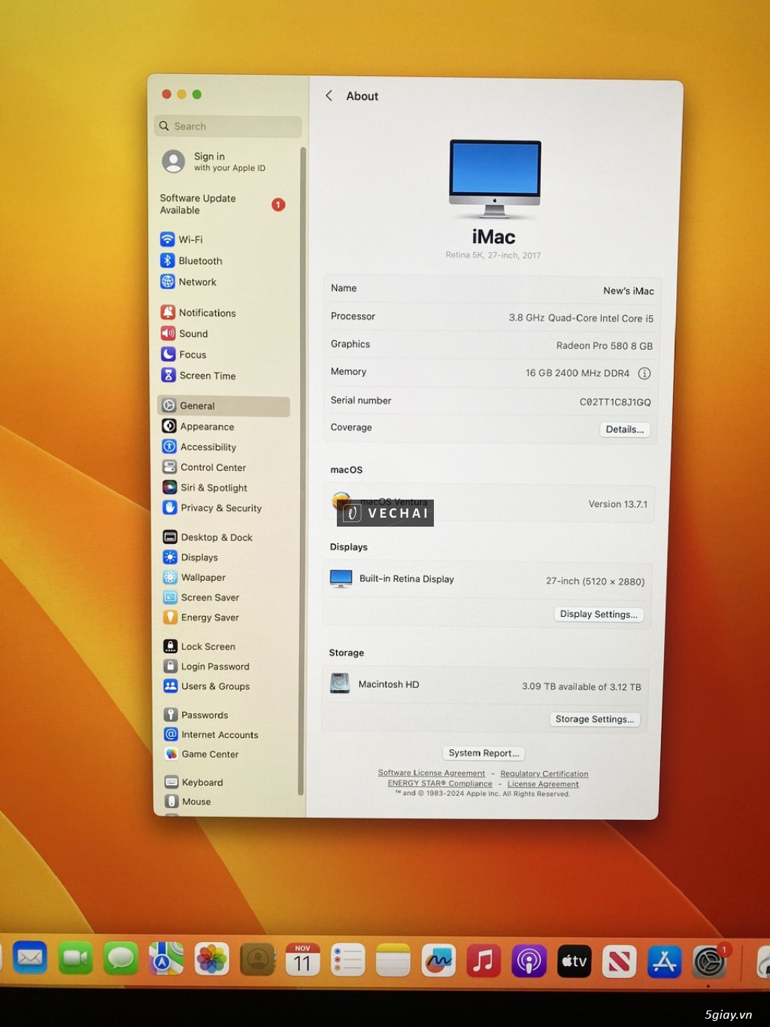
Task: Open Wallpaper settings
Action: tap(194, 577)
